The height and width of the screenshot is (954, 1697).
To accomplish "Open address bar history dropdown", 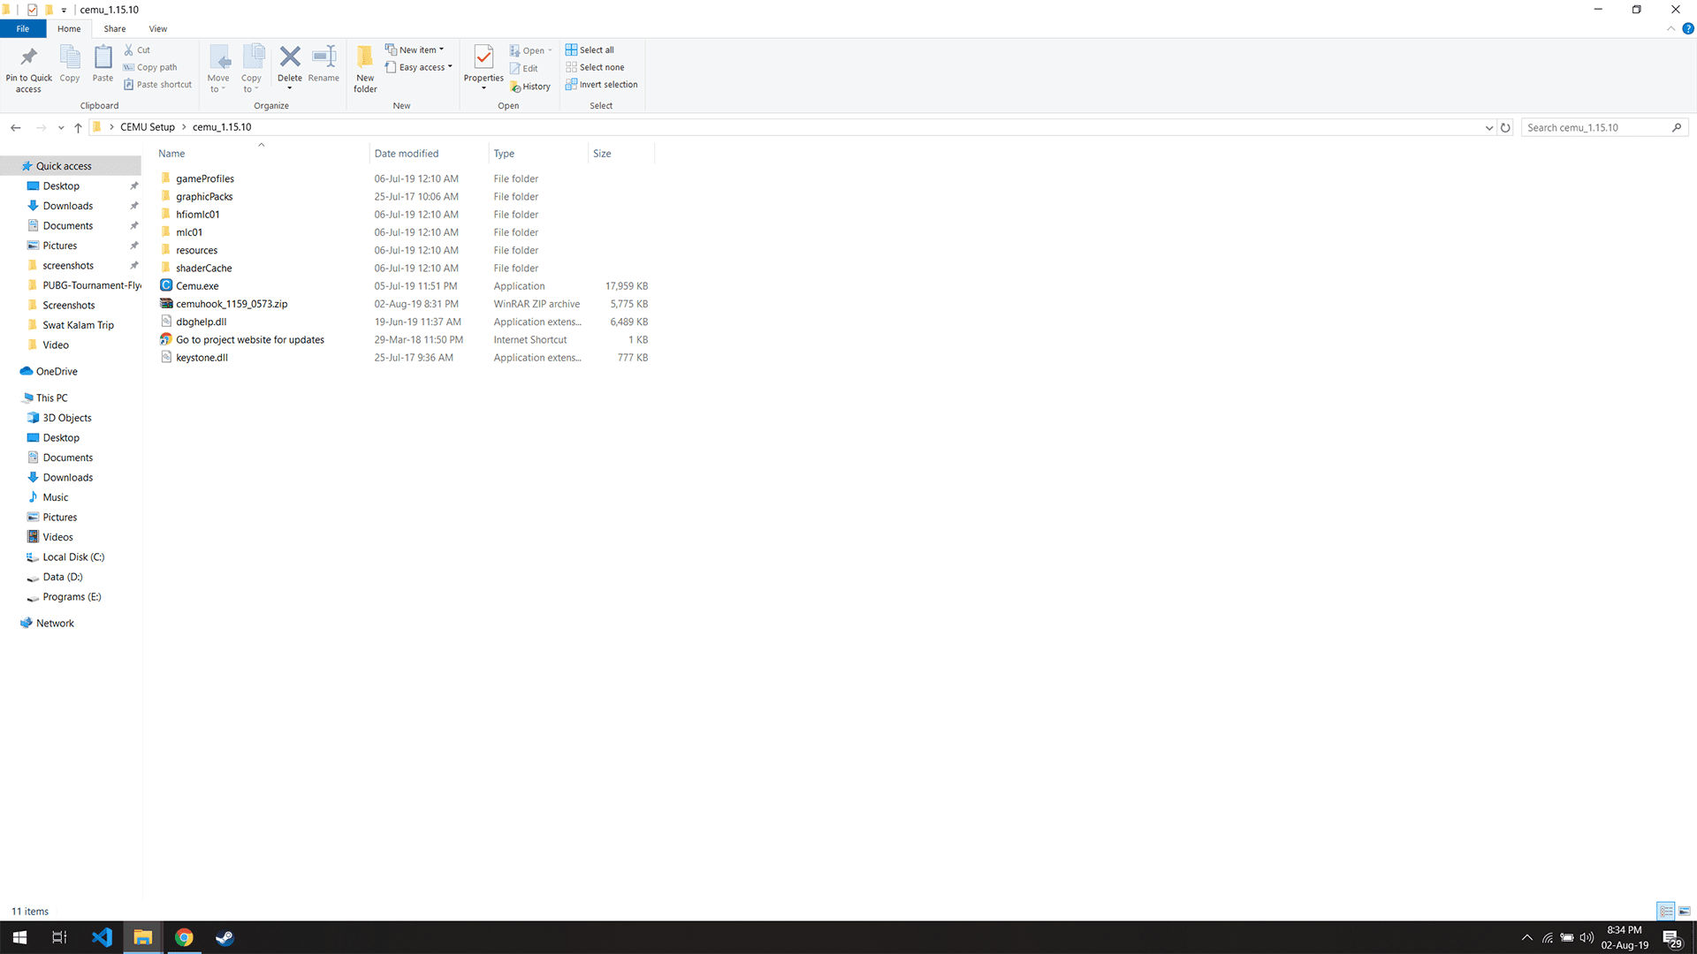I will click(1489, 128).
